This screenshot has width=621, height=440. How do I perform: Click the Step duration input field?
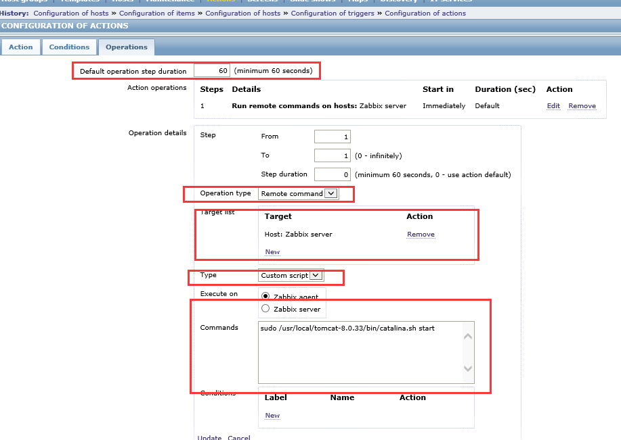[x=333, y=174]
